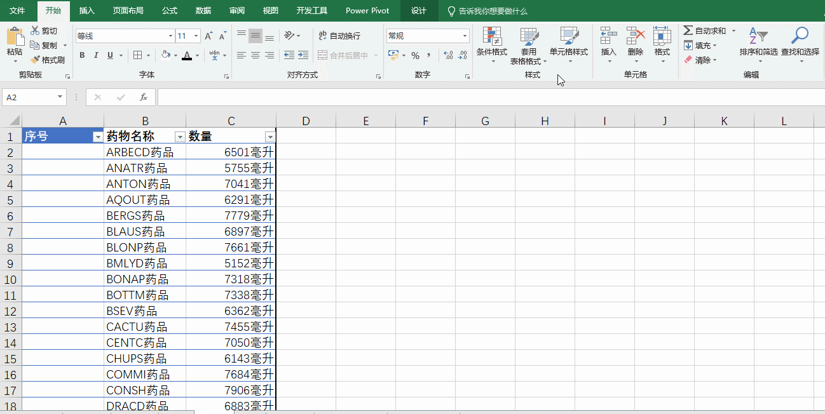This screenshot has height=414, width=825.
Task: Open Find & Select (查找和选择)
Action: [x=800, y=45]
